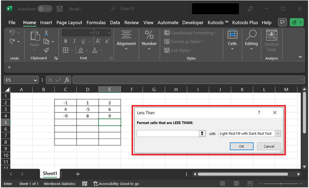The height and width of the screenshot is (188, 309).
Task: Open the Light Red Fill format dropdown
Action: pos(277,134)
